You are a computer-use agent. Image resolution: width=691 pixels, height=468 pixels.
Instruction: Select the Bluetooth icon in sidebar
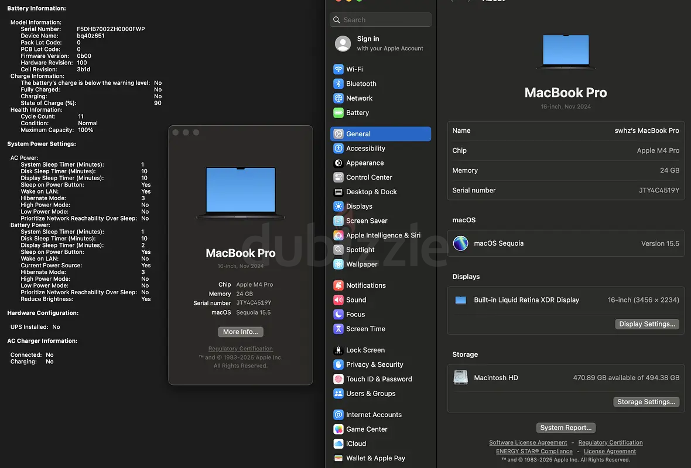338,84
